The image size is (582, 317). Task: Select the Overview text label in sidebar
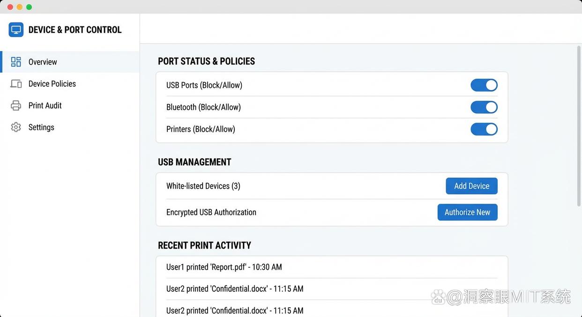pos(43,62)
